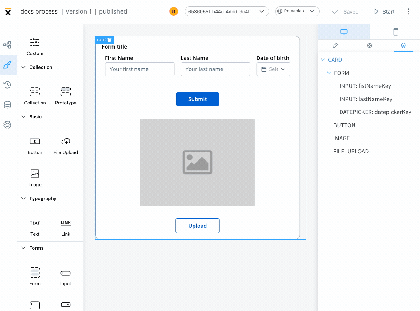The height and width of the screenshot is (311, 420).
Task: Click the Upload button
Action: [197, 226]
